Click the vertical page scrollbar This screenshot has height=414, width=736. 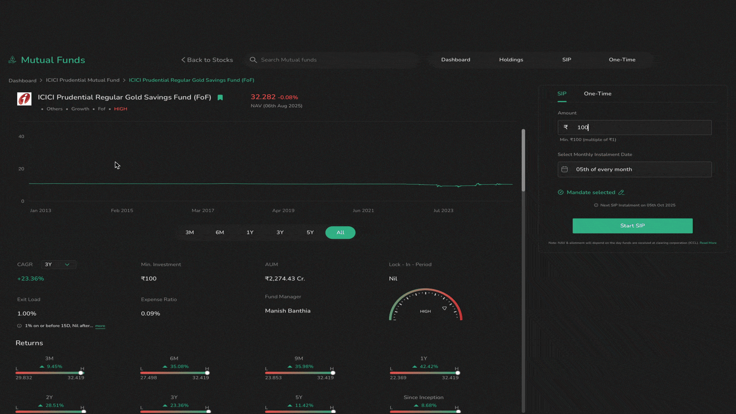coord(523,161)
